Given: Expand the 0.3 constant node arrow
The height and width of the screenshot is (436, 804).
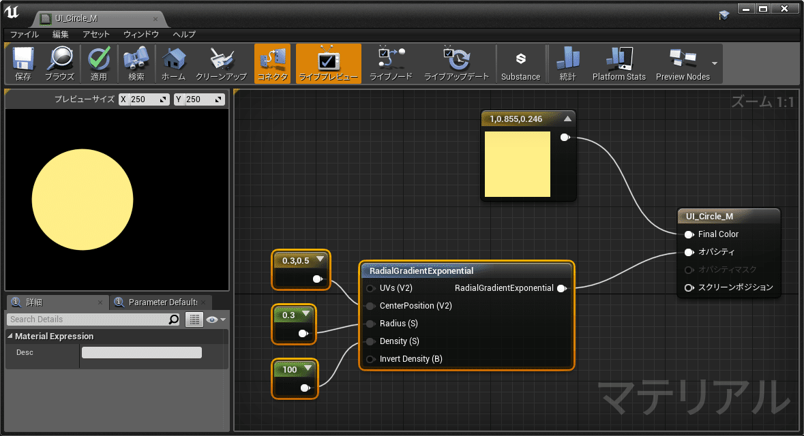Looking at the screenshot, I should pos(306,313).
